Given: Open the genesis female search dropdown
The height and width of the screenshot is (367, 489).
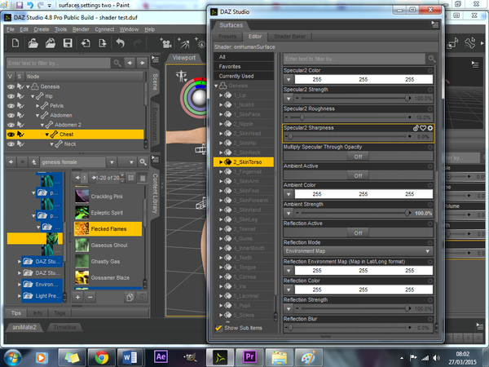Looking at the screenshot, I should pos(112,162).
